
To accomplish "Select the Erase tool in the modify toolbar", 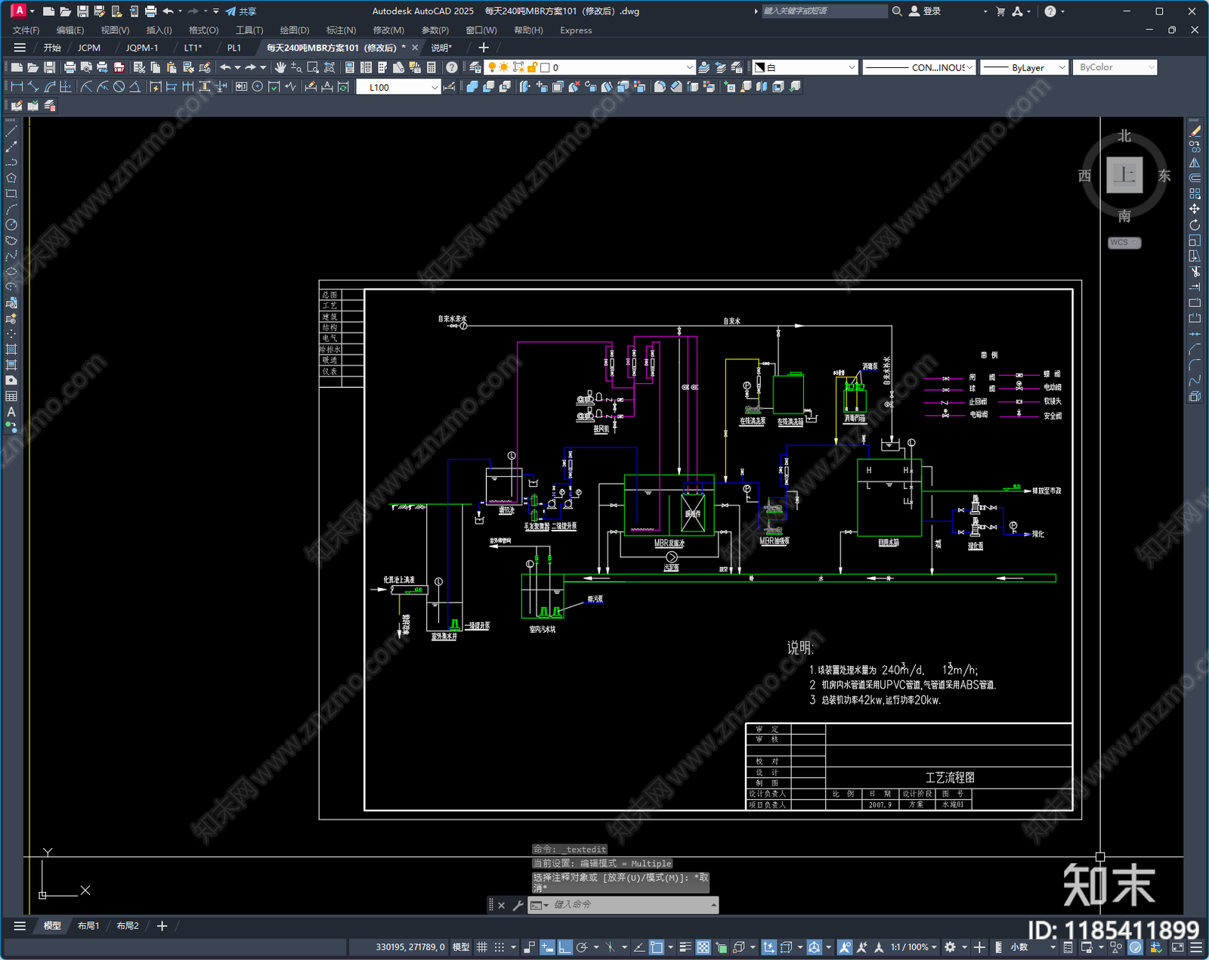I will (x=1195, y=131).
